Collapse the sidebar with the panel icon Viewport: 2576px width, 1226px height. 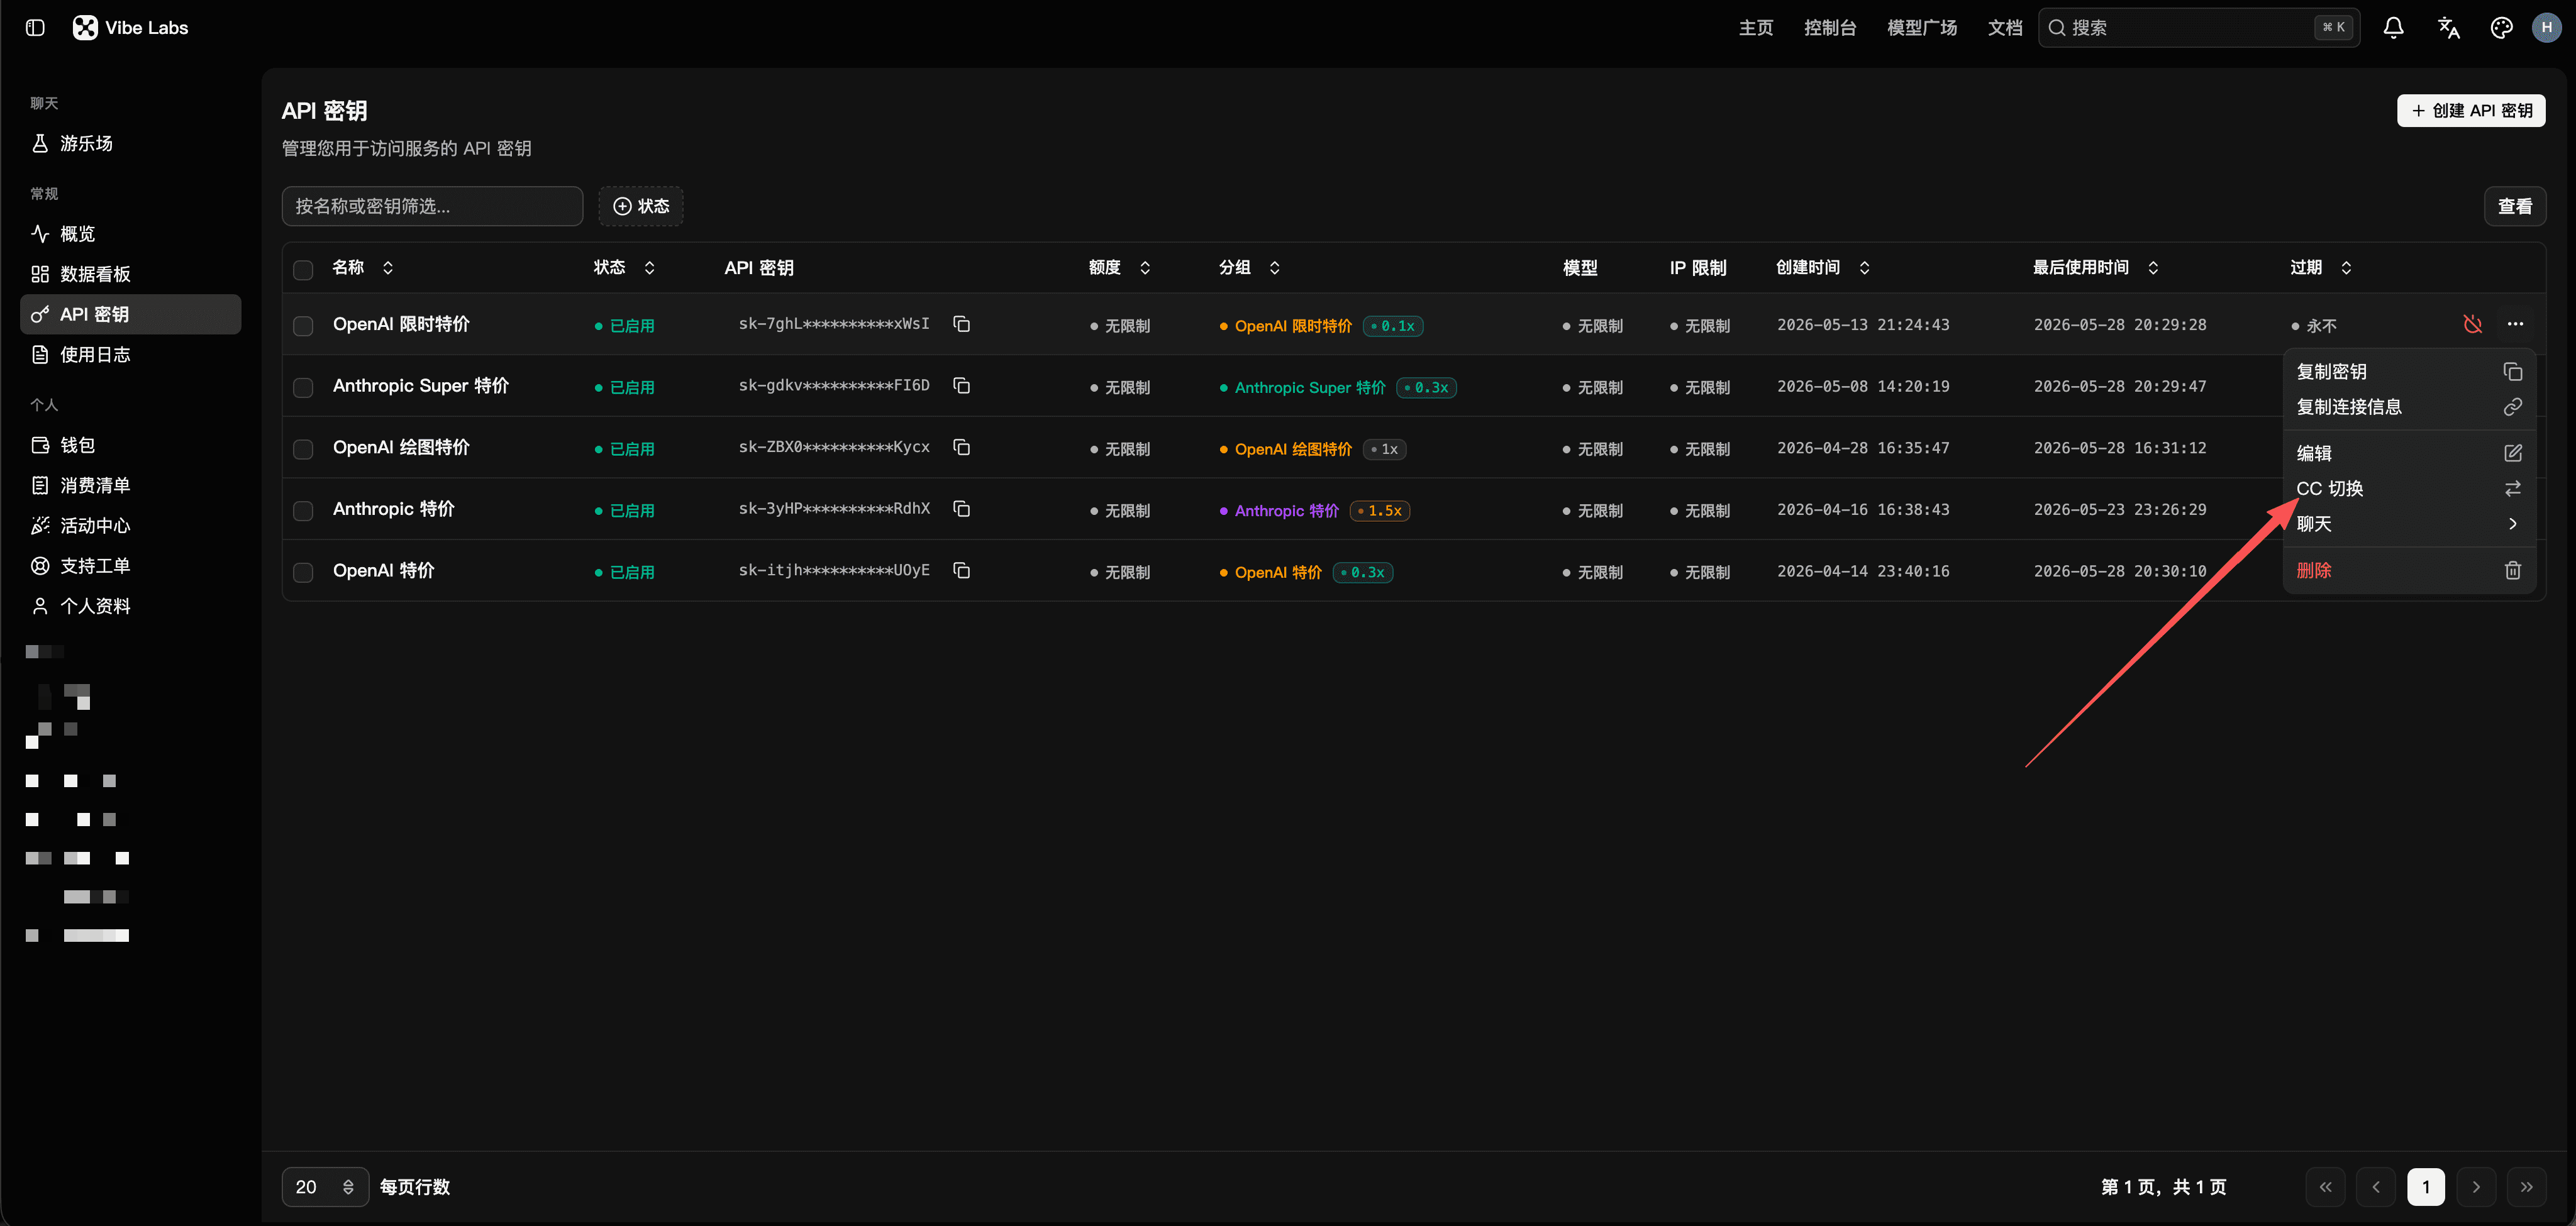click(35, 28)
